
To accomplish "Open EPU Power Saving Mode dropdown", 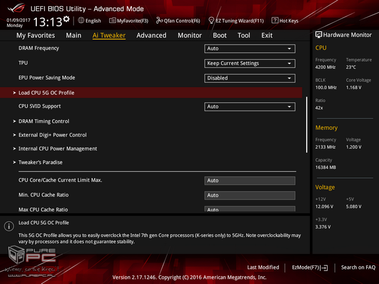I will tap(249, 78).
